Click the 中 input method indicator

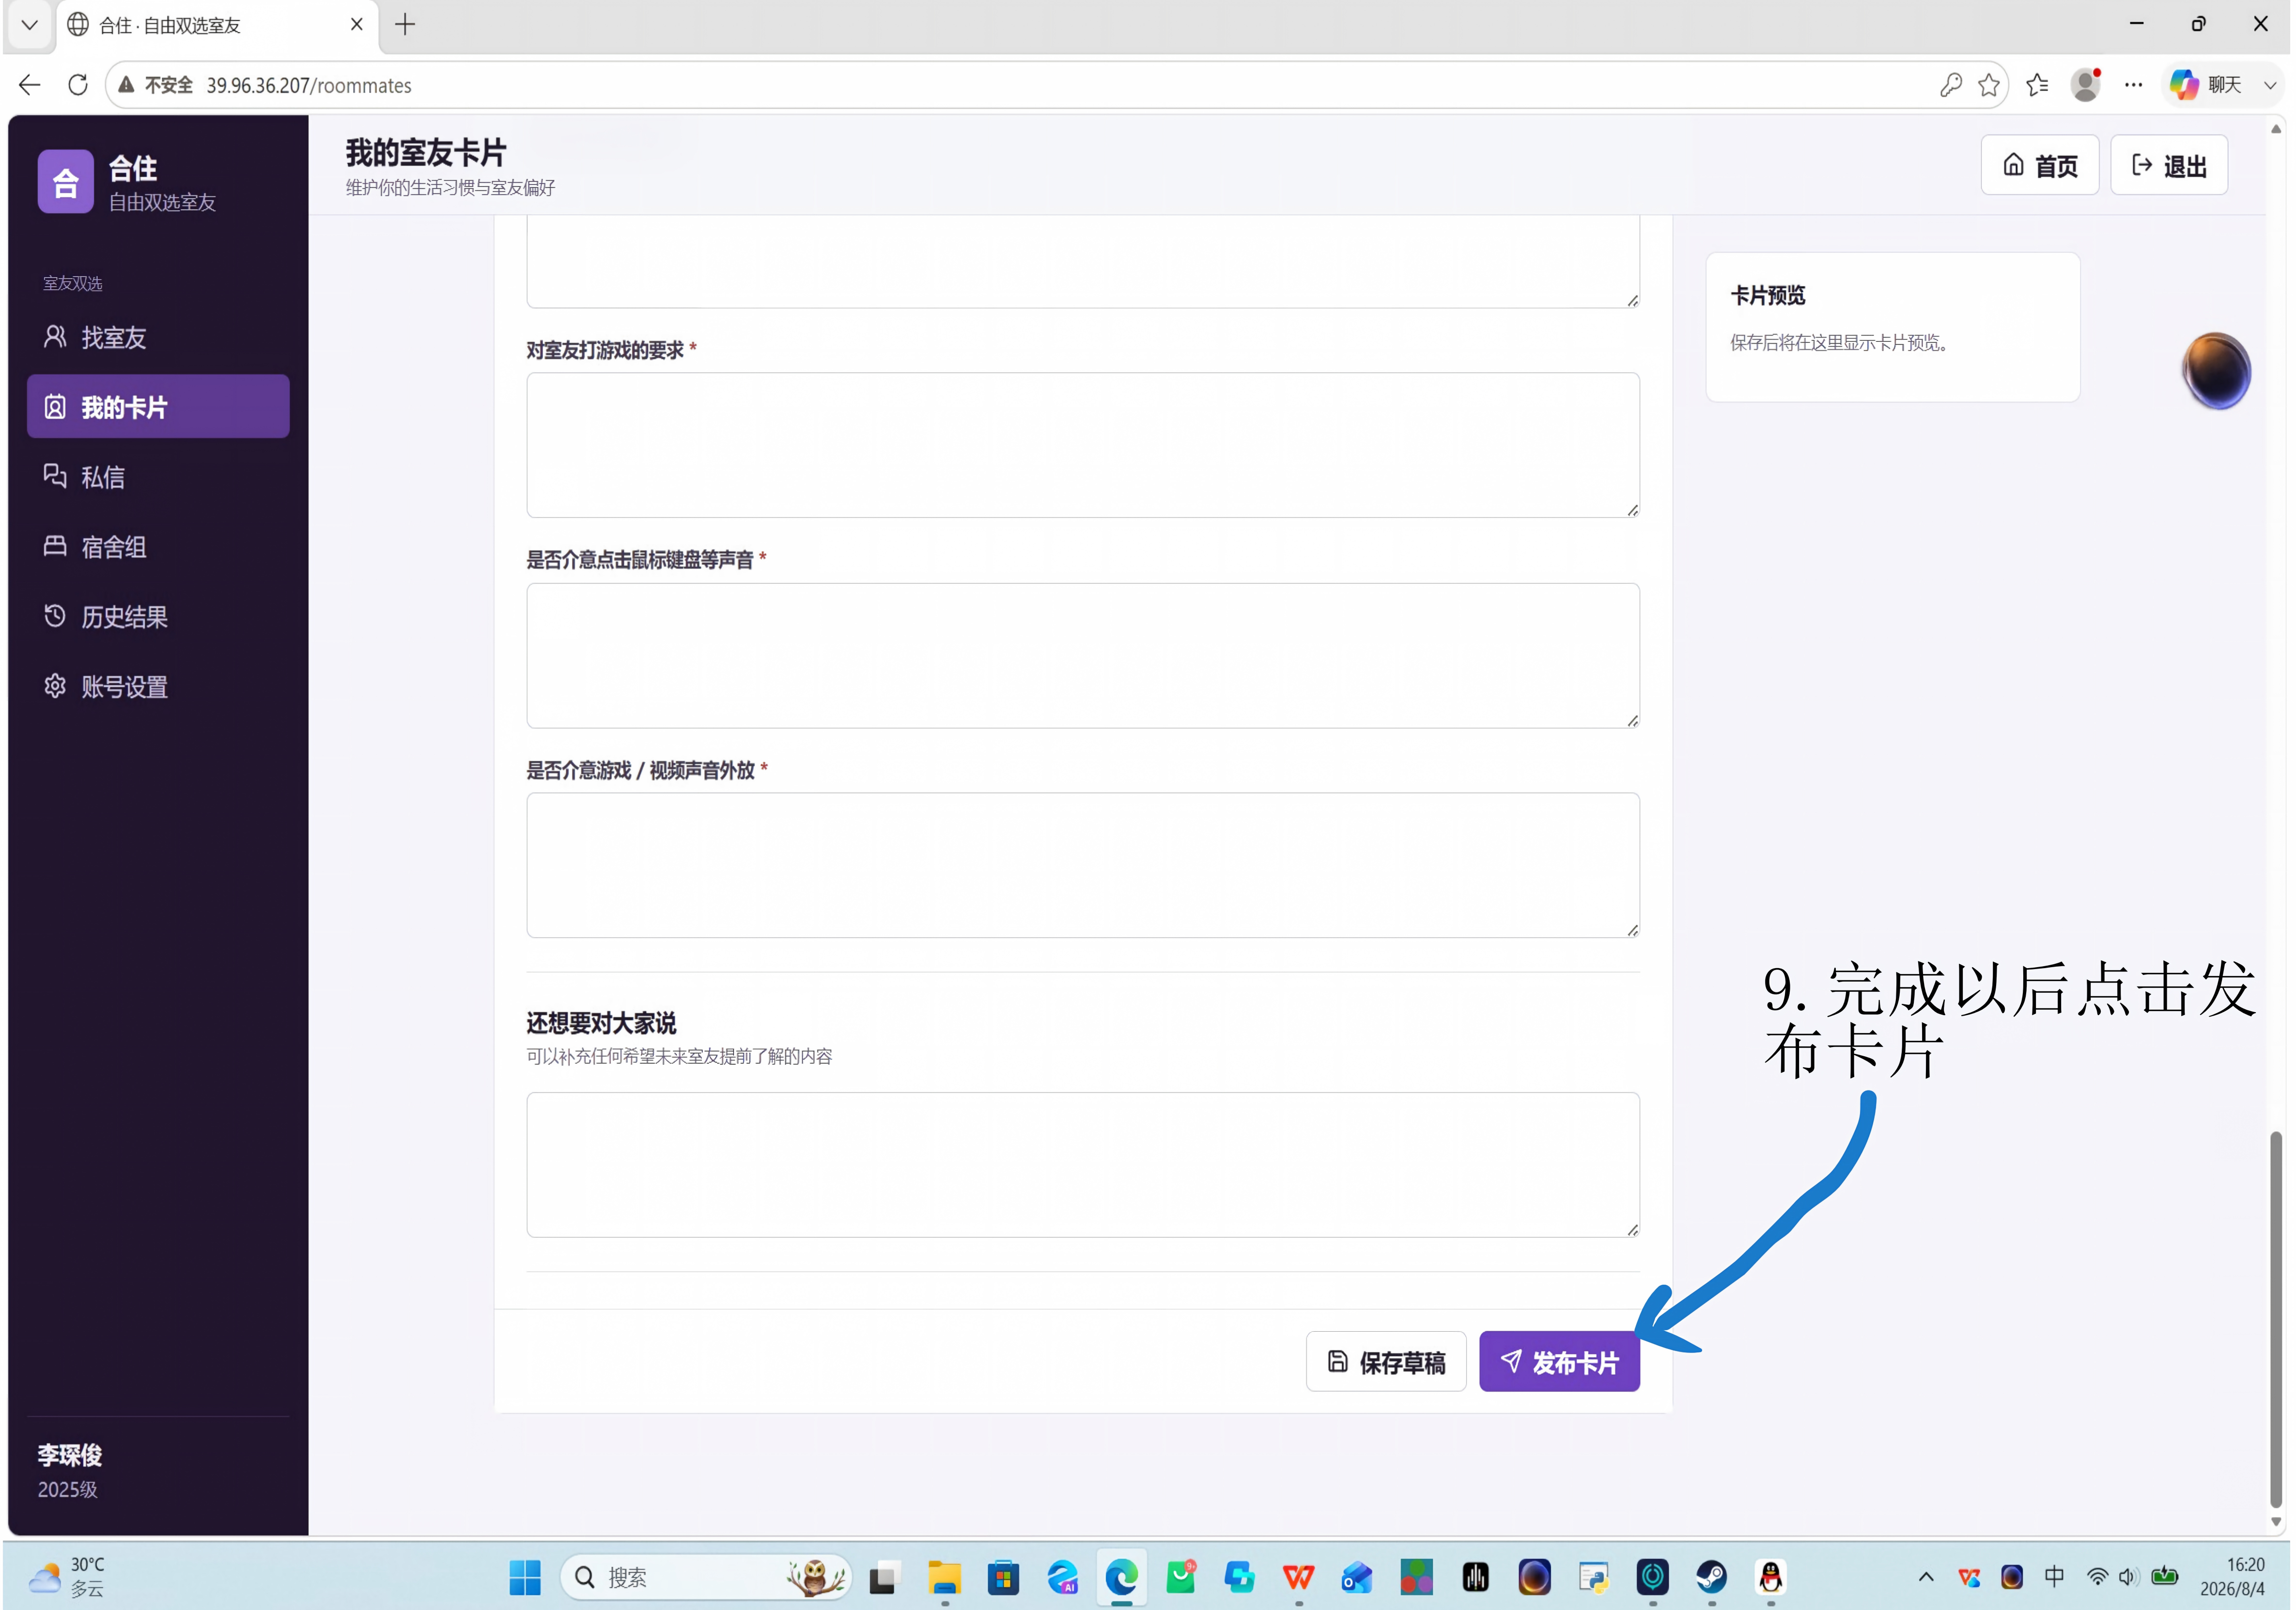point(2054,1578)
